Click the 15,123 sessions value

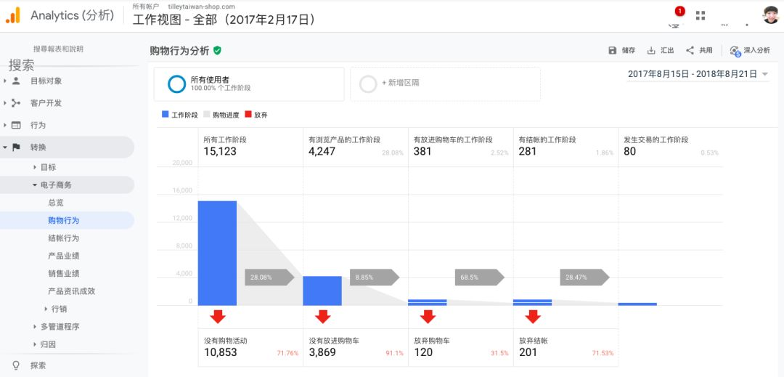point(220,152)
